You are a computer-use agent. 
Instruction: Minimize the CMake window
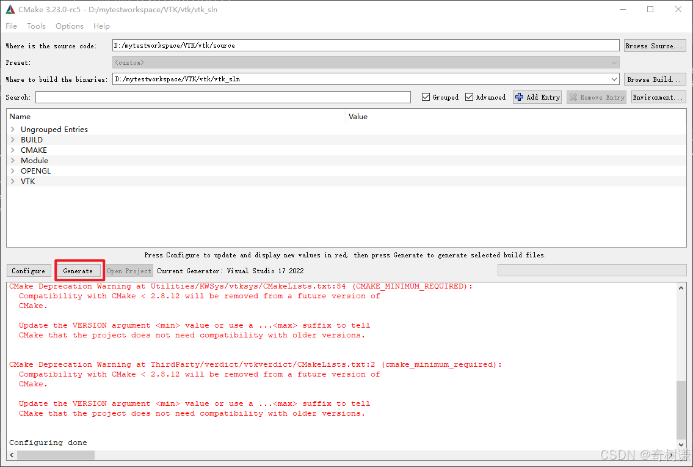pyautogui.click(x=623, y=9)
